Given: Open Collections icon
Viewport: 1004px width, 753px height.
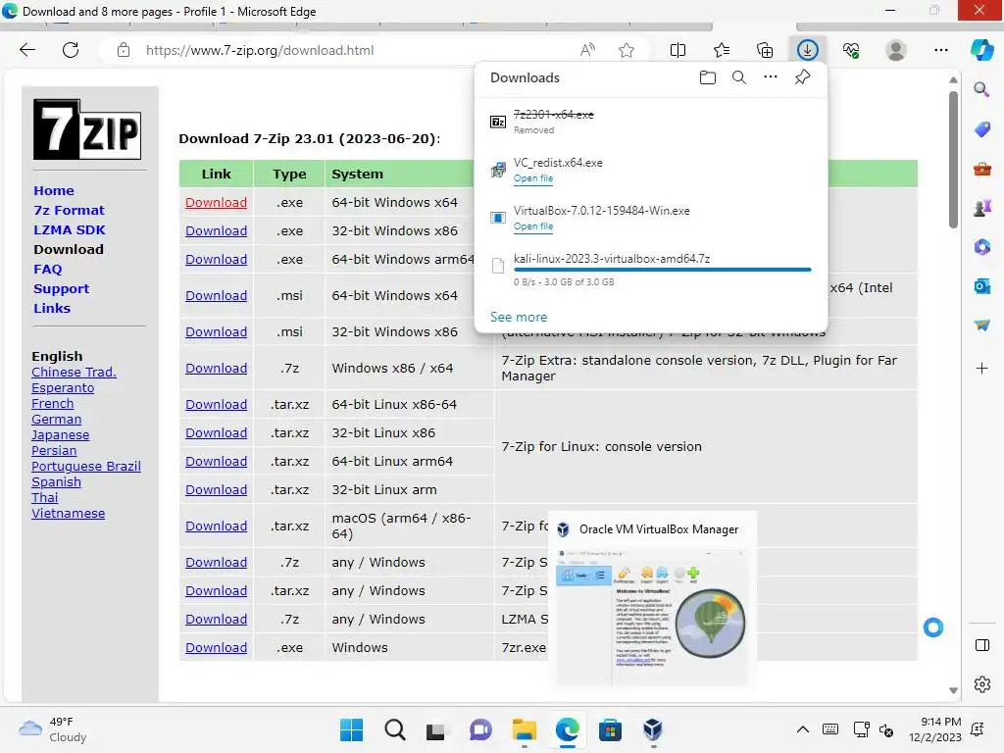Looking at the screenshot, I should coord(765,50).
